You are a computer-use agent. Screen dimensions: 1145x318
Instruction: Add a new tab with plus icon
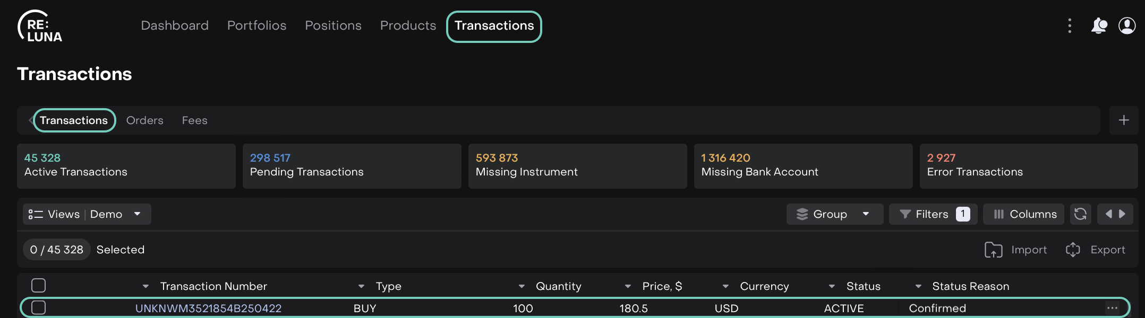coord(1124,120)
